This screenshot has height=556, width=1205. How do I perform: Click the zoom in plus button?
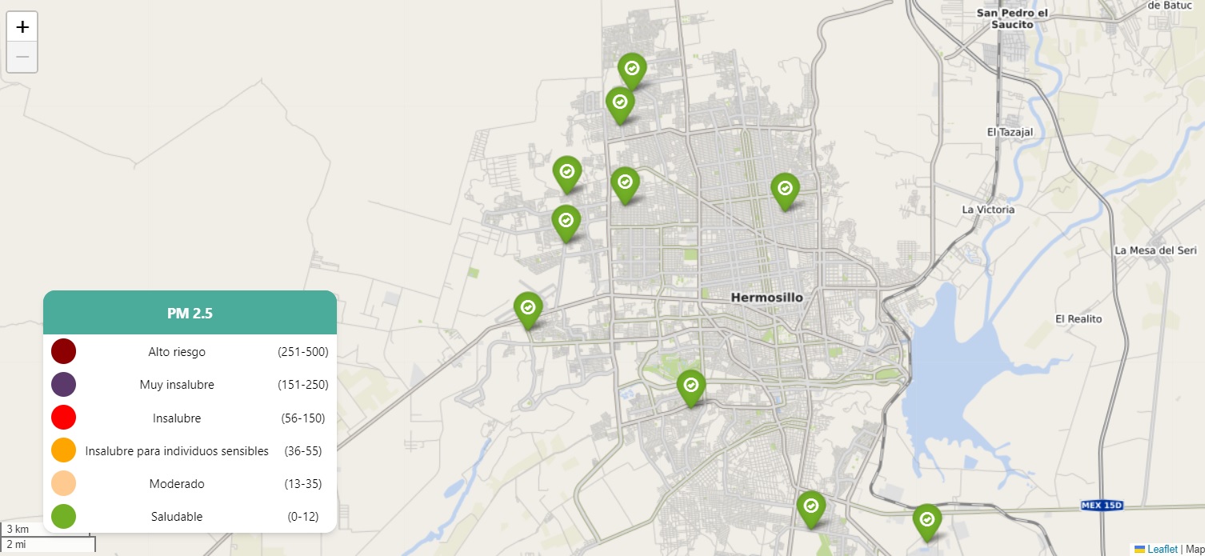tap(22, 26)
